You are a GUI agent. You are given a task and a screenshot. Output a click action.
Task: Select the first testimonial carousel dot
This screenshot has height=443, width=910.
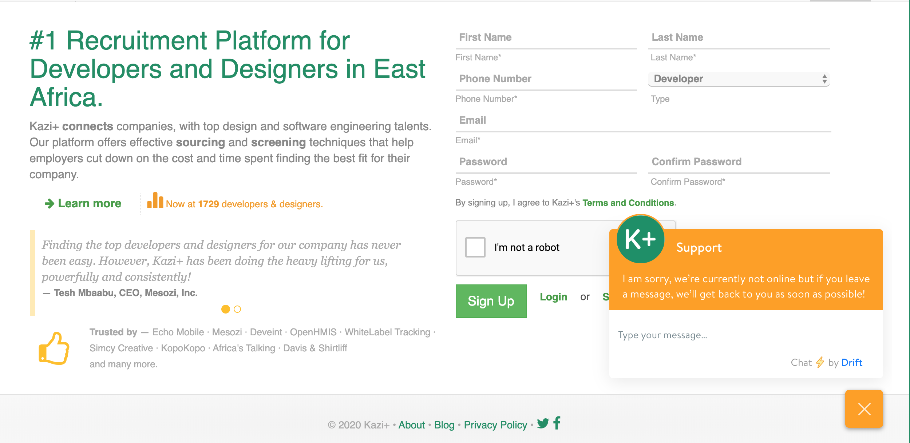coord(226,309)
